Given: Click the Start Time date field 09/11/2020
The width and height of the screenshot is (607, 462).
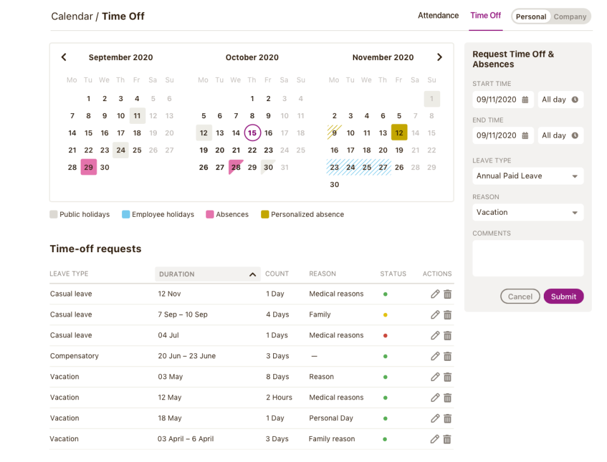Looking at the screenshot, I should coord(503,99).
